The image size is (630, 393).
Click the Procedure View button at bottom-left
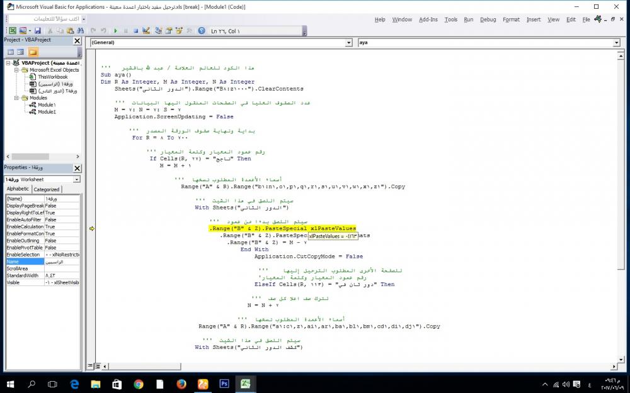pyautogui.click(x=90, y=366)
